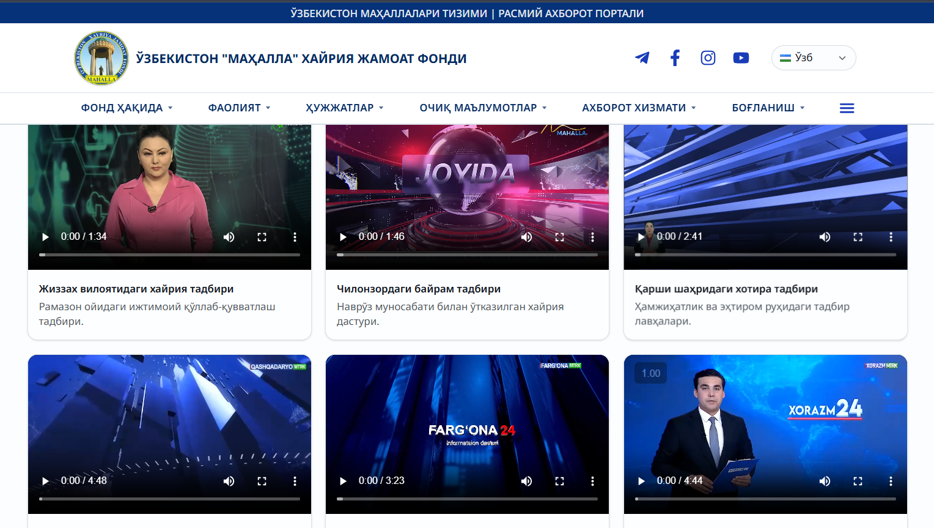Open the Facebook page icon

(x=675, y=58)
